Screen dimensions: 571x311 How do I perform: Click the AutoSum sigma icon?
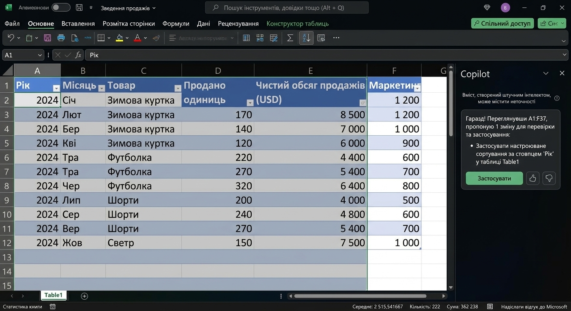290,38
